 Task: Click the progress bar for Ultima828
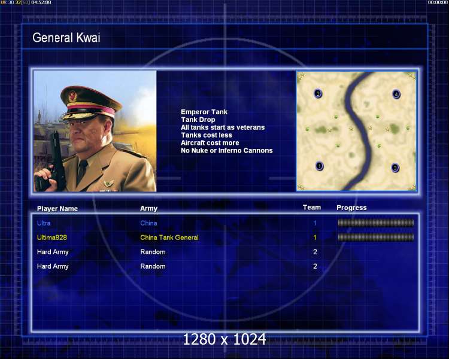(x=376, y=237)
